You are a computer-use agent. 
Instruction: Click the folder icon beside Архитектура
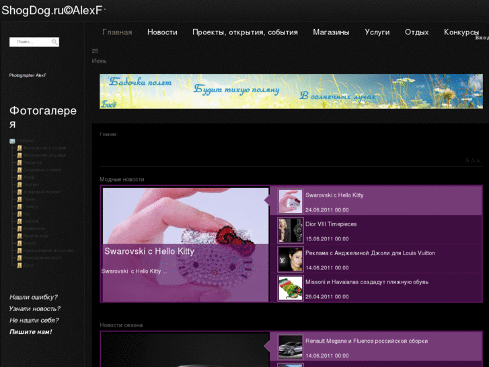(x=20, y=236)
